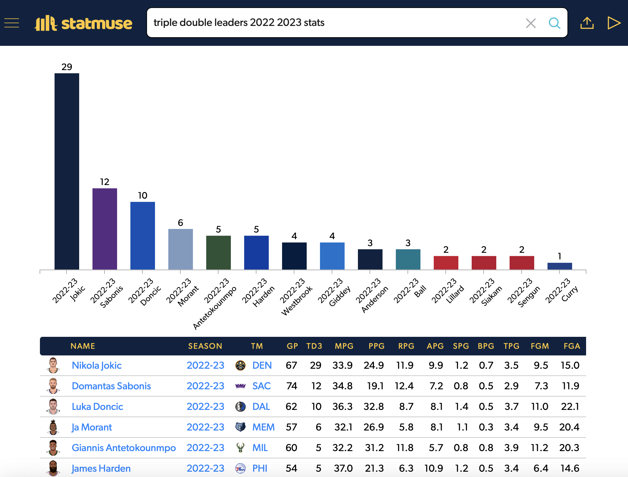Screen dimensions: 628x477
Task: Click the Dallas Mavericks team logo
Action: [x=240, y=407]
